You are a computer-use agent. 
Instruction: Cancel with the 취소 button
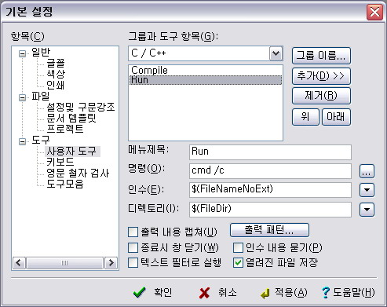click(x=217, y=292)
